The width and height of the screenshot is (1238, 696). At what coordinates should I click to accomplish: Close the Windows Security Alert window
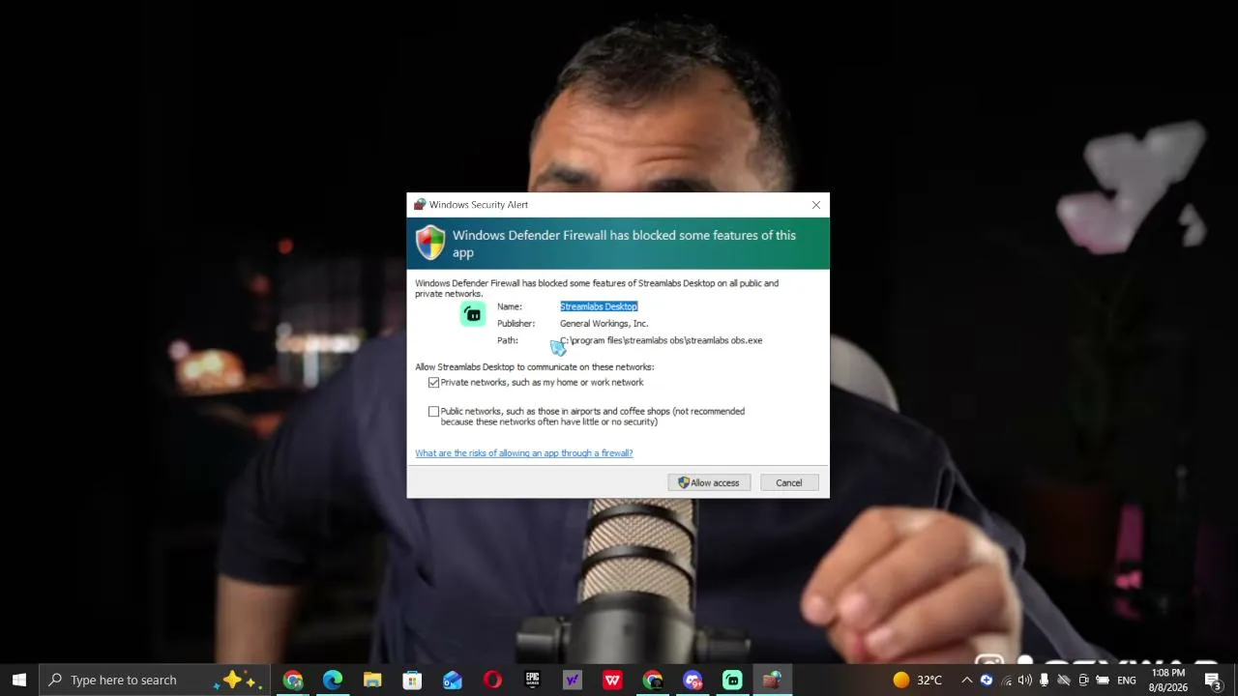[x=816, y=205]
